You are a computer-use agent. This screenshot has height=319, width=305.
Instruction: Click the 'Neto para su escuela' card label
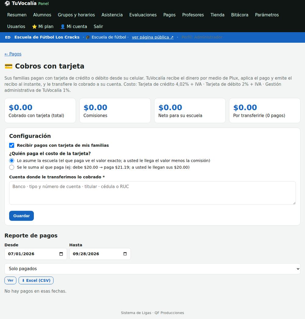[x=180, y=116]
